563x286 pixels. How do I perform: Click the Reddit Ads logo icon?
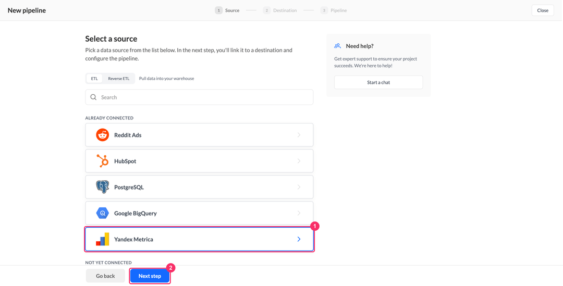(x=102, y=135)
